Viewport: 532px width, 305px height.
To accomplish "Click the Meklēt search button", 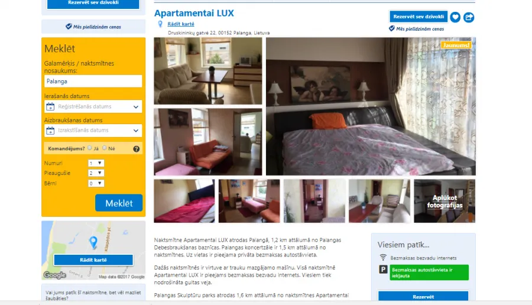I will (x=119, y=203).
